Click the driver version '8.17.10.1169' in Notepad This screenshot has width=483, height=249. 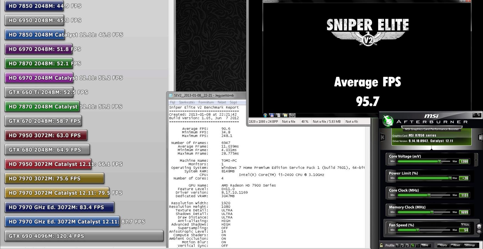[x=235, y=193]
